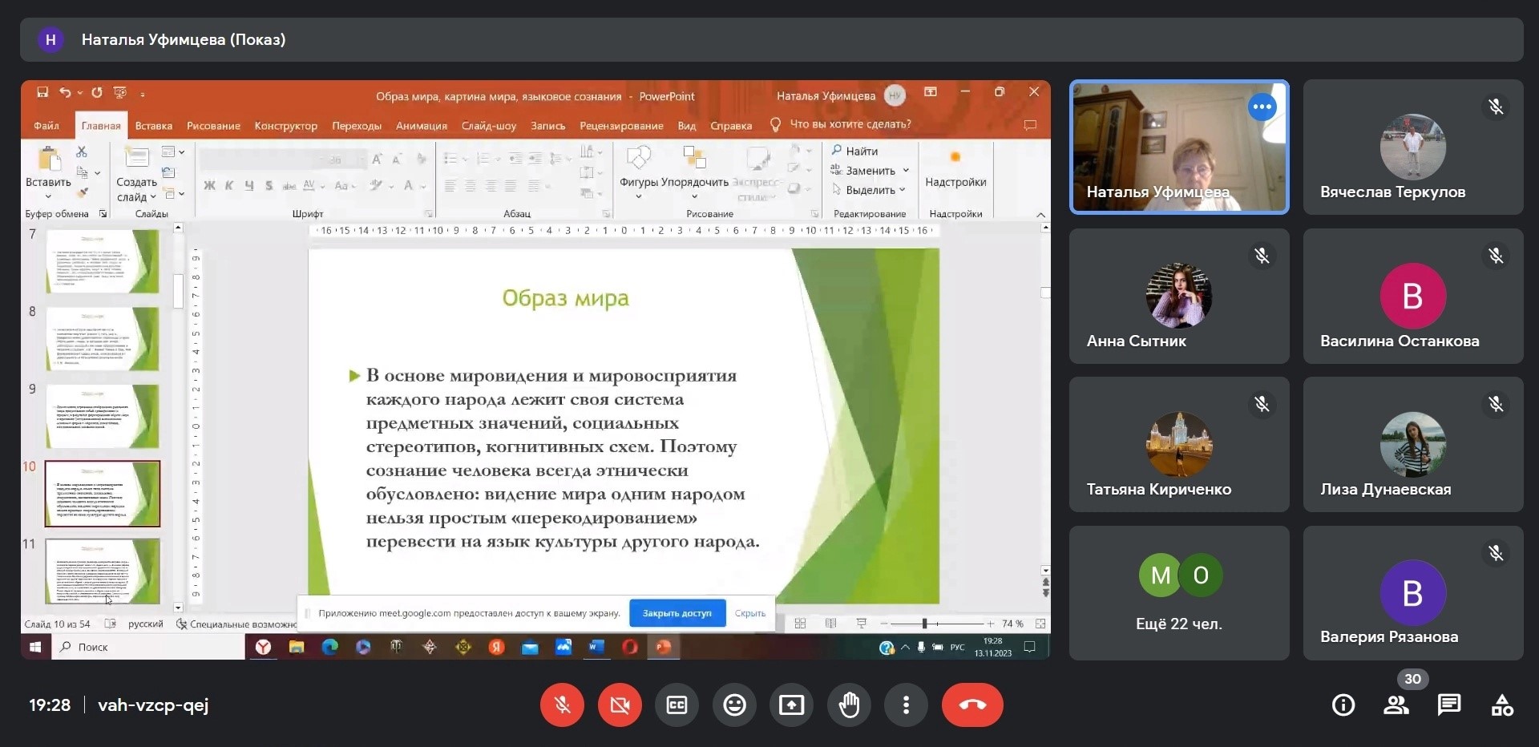Open the undo history dropdown arrow

pyautogui.click(x=80, y=93)
